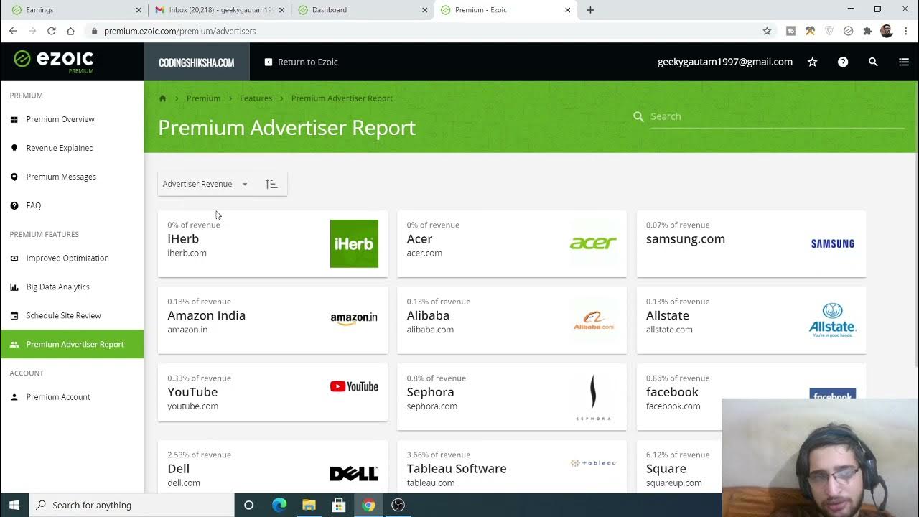This screenshot has width=919, height=517.
Task: Reload the page
Action: pyautogui.click(x=52, y=31)
